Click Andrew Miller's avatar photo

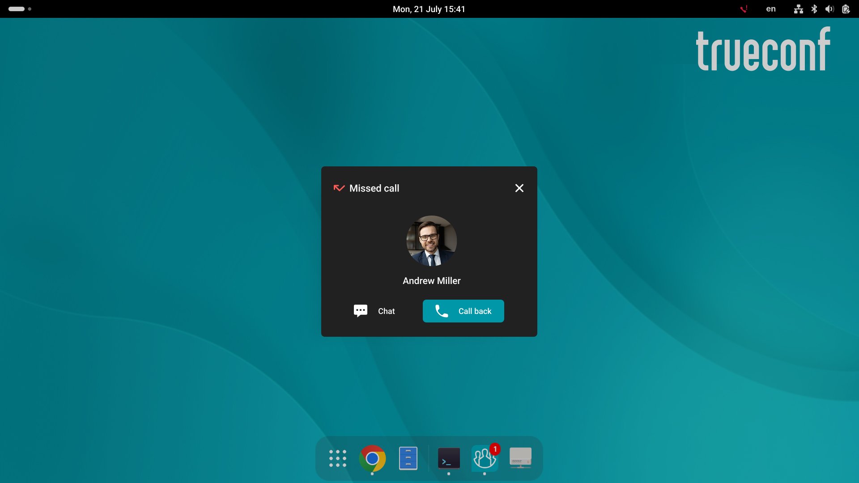[x=431, y=241]
